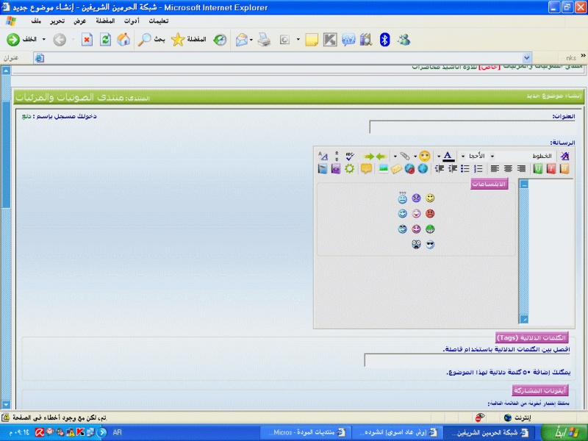Insert the yellow smiley face emoticon

pyautogui.click(x=430, y=198)
